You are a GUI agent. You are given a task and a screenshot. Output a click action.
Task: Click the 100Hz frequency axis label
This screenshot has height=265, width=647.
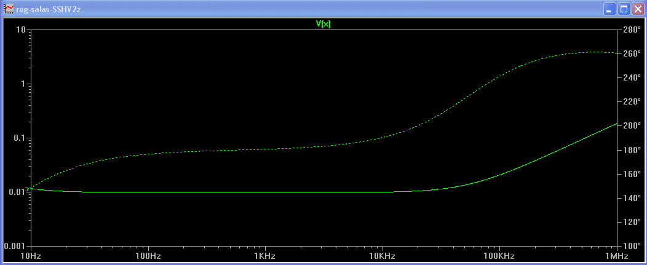148,255
